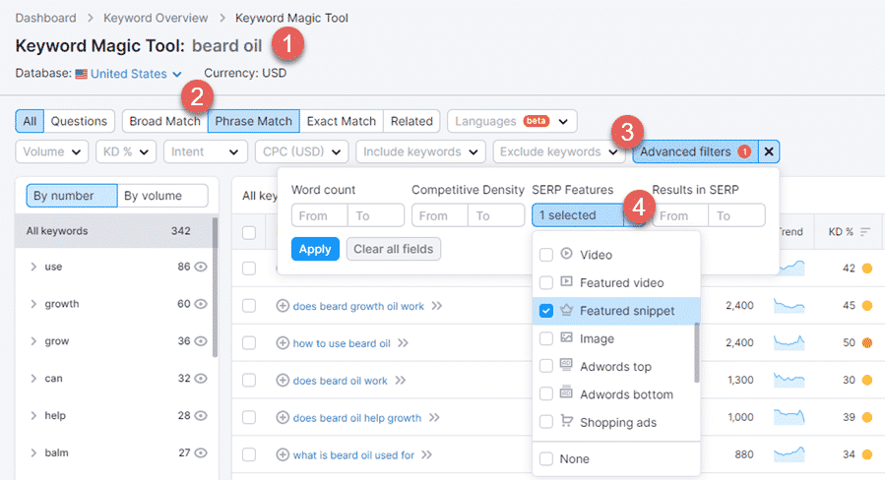885x480 pixels.
Task: Click the Word count From input field
Action: tap(319, 215)
